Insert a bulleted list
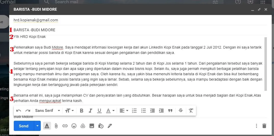 143,111
